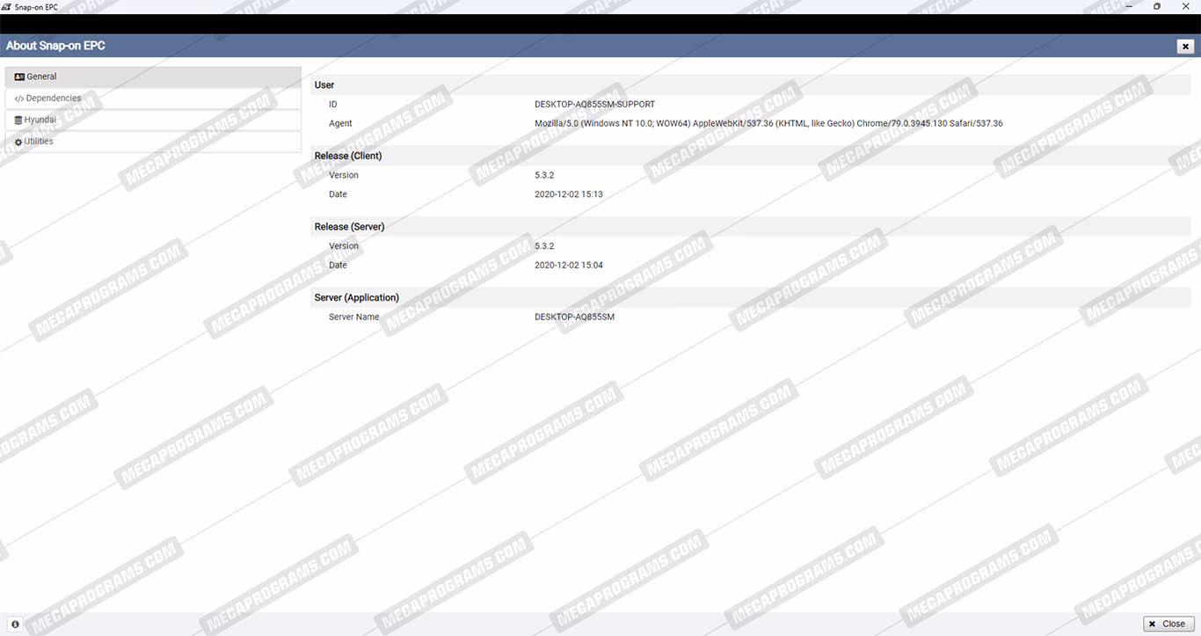Open the General tab
1201x636 pixels.
(x=153, y=77)
